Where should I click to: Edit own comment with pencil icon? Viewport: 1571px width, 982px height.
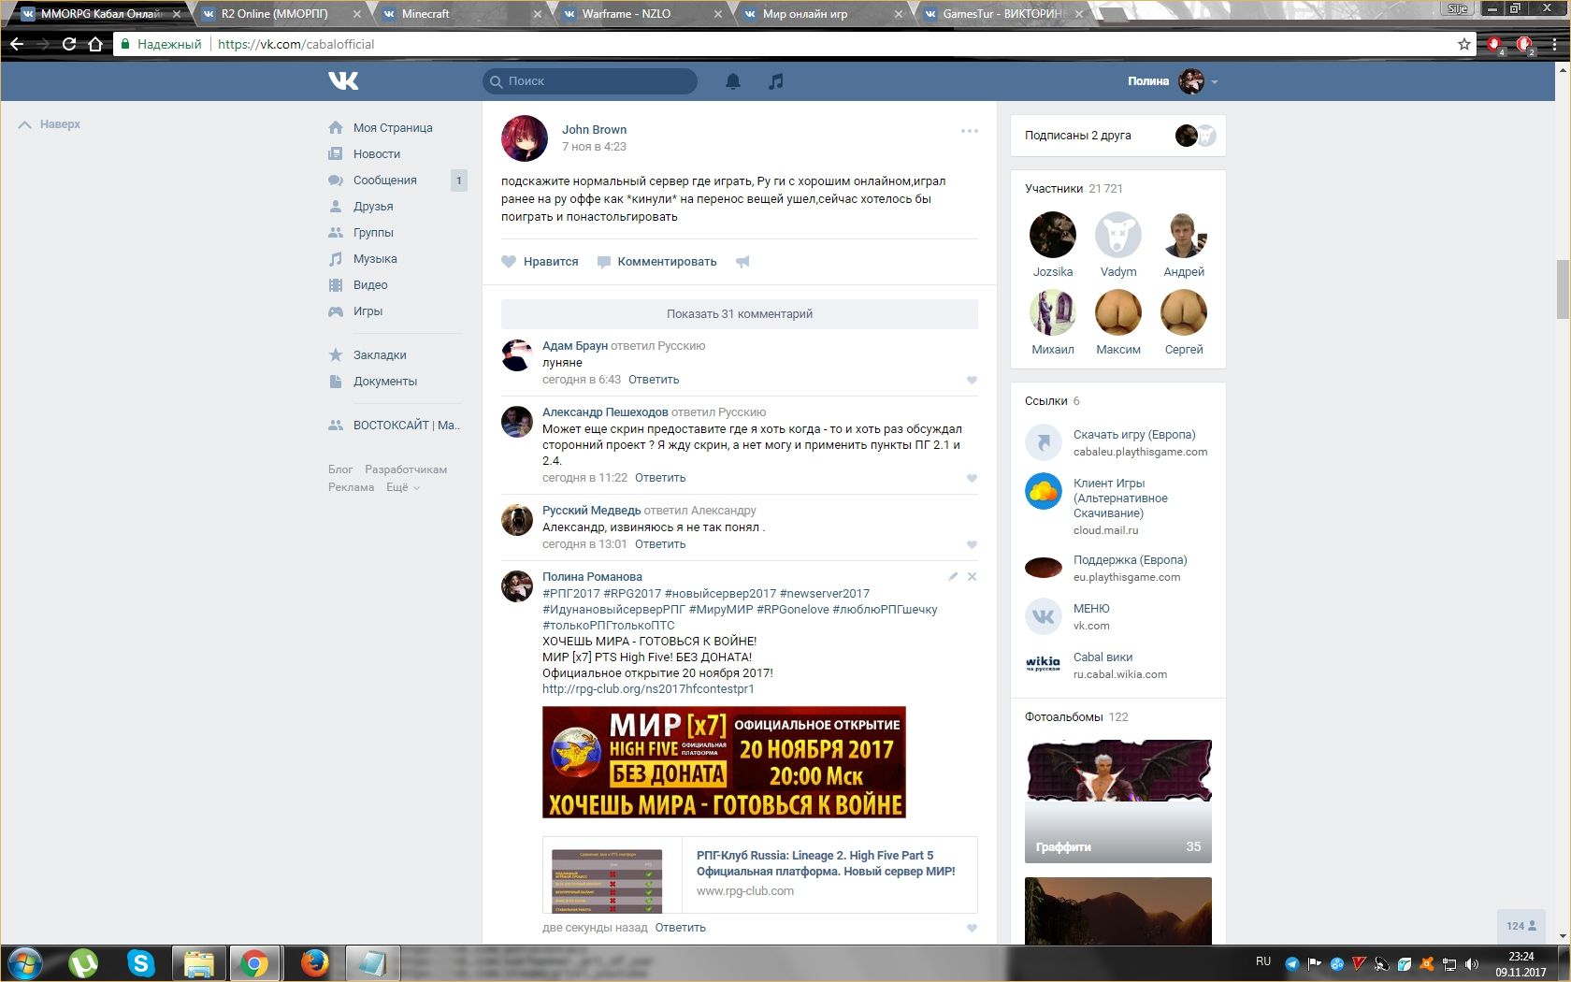(953, 577)
